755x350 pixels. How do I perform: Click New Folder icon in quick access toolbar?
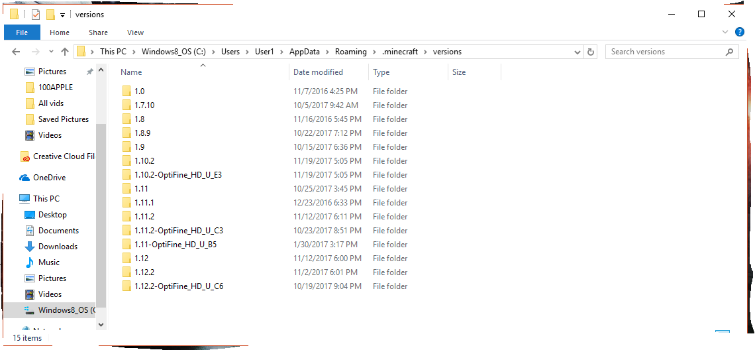pos(50,15)
